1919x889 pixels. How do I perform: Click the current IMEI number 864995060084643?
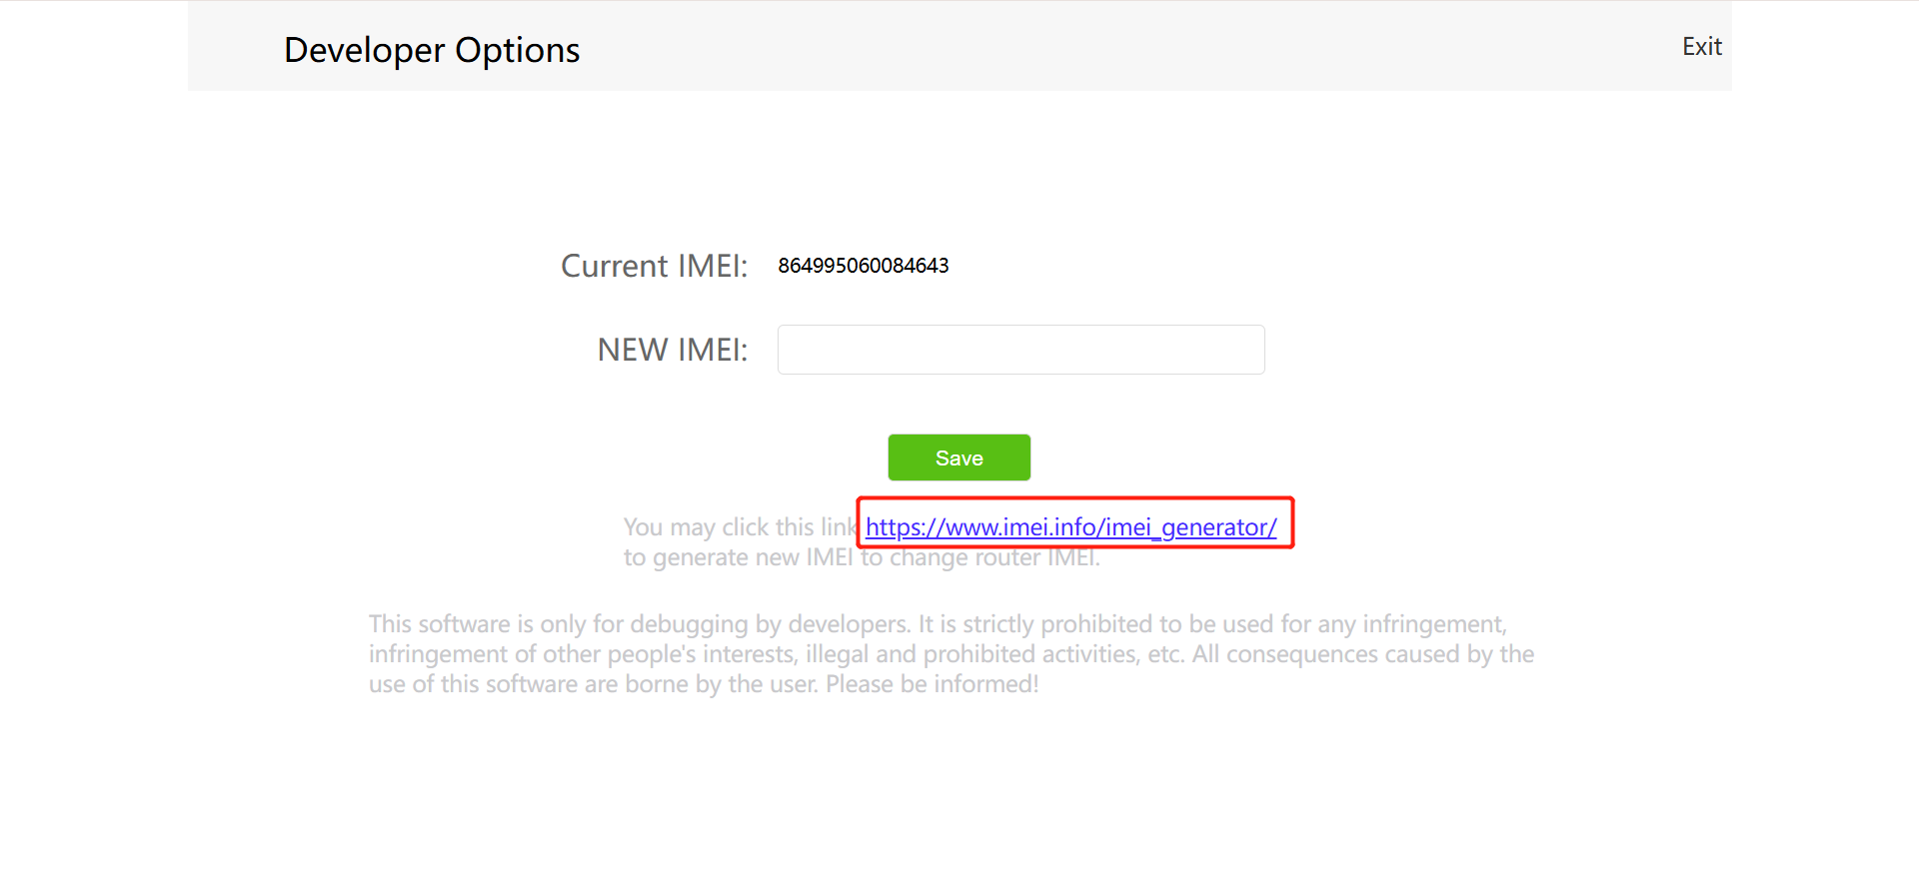[x=863, y=266]
